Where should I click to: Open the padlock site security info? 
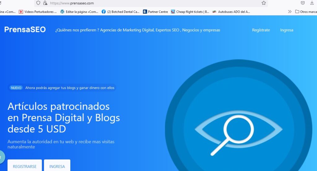pos(45,3)
